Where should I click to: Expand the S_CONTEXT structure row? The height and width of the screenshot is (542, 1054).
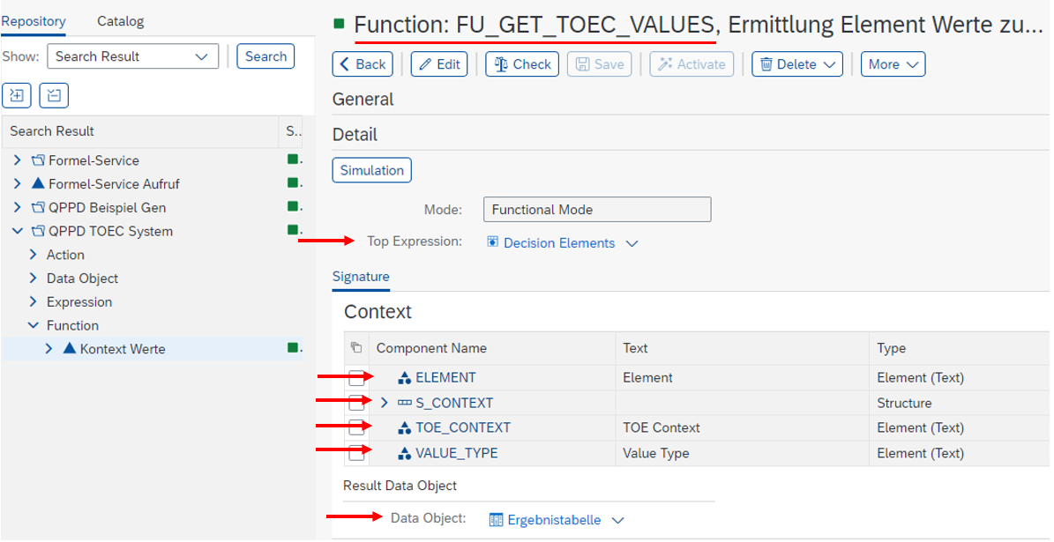click(x=384, y=404)
